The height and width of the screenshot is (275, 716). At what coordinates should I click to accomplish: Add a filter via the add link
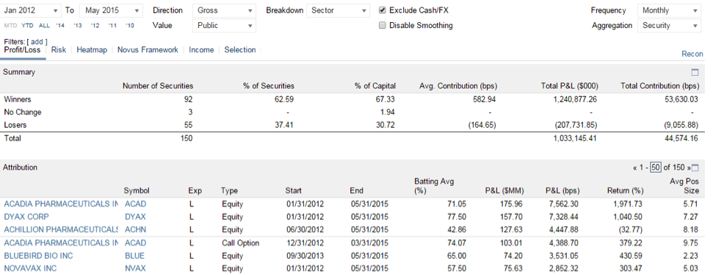37,42
